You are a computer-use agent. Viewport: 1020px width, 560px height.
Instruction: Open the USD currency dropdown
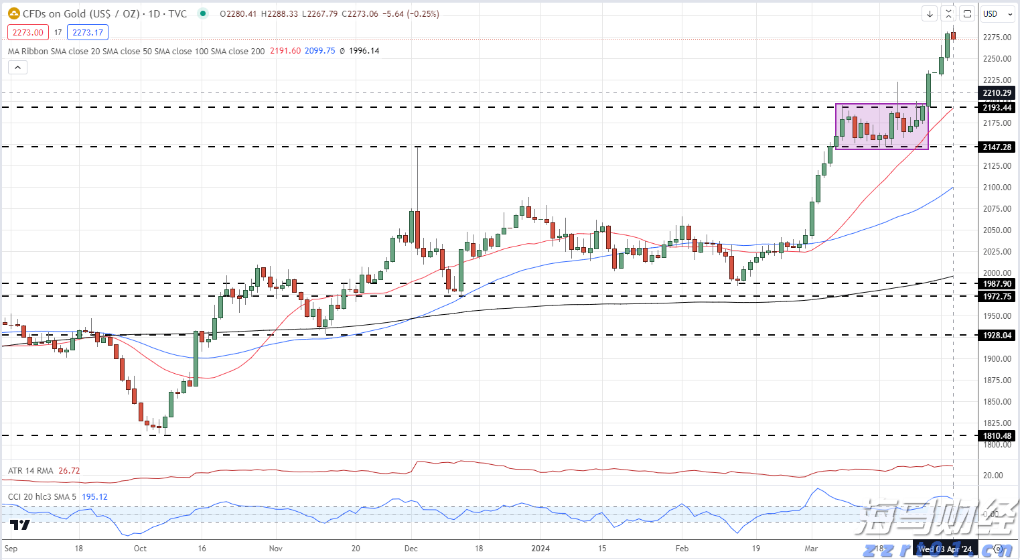click(997, 13)
